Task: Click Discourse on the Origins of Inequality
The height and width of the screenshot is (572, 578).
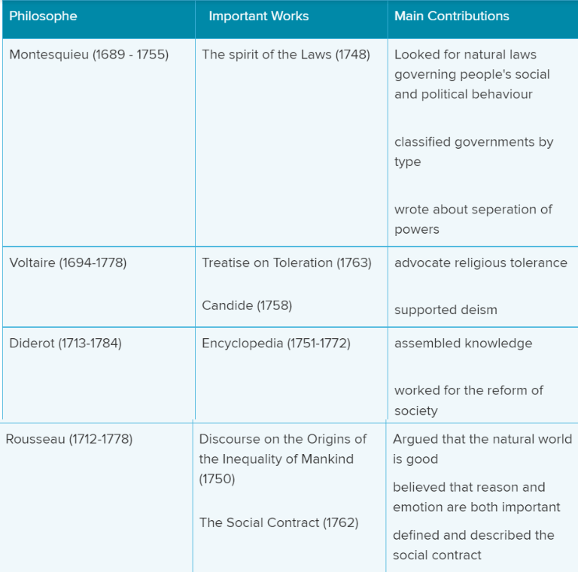Action: click(283, 459)
